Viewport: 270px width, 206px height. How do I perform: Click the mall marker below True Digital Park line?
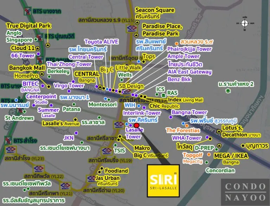point(48,45)
